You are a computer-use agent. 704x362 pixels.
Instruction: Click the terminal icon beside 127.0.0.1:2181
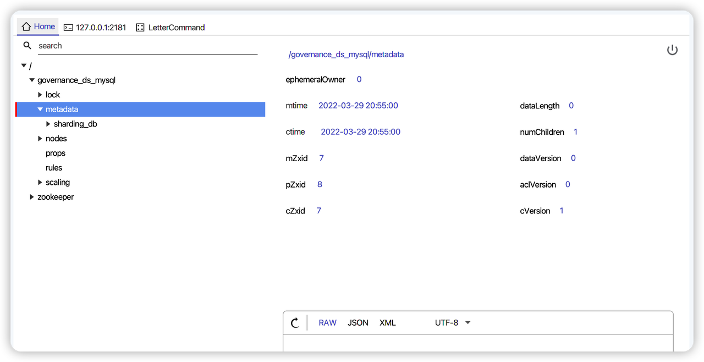[68, 28]
